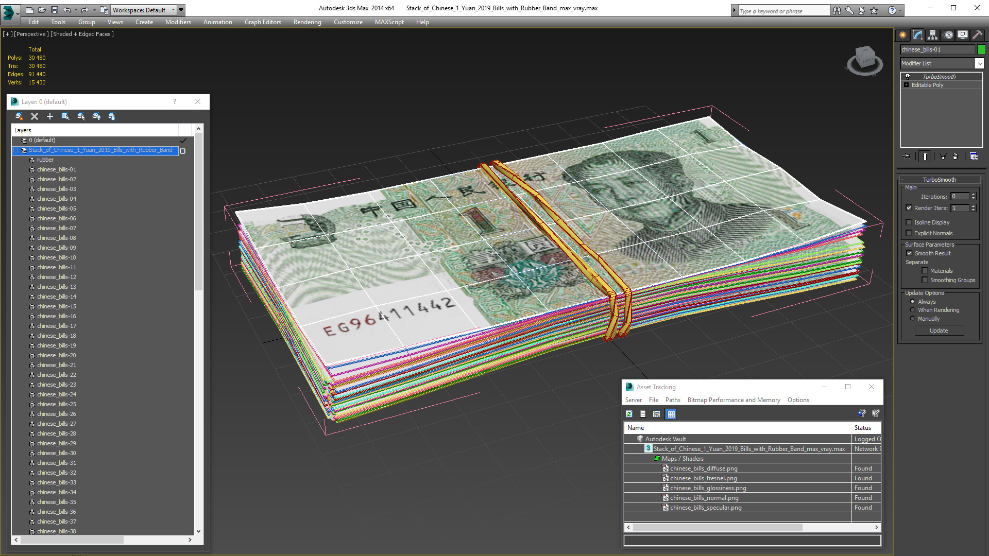Click the key Subscription Center icon
989x556 pixels.
tap(849, 10)
